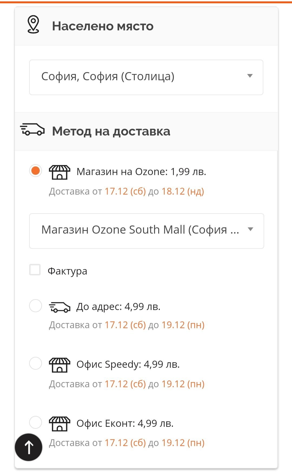This screenshot has height=475, width=292.
Task: Click the Метод на доставка heading
Action: click(111, 131)
